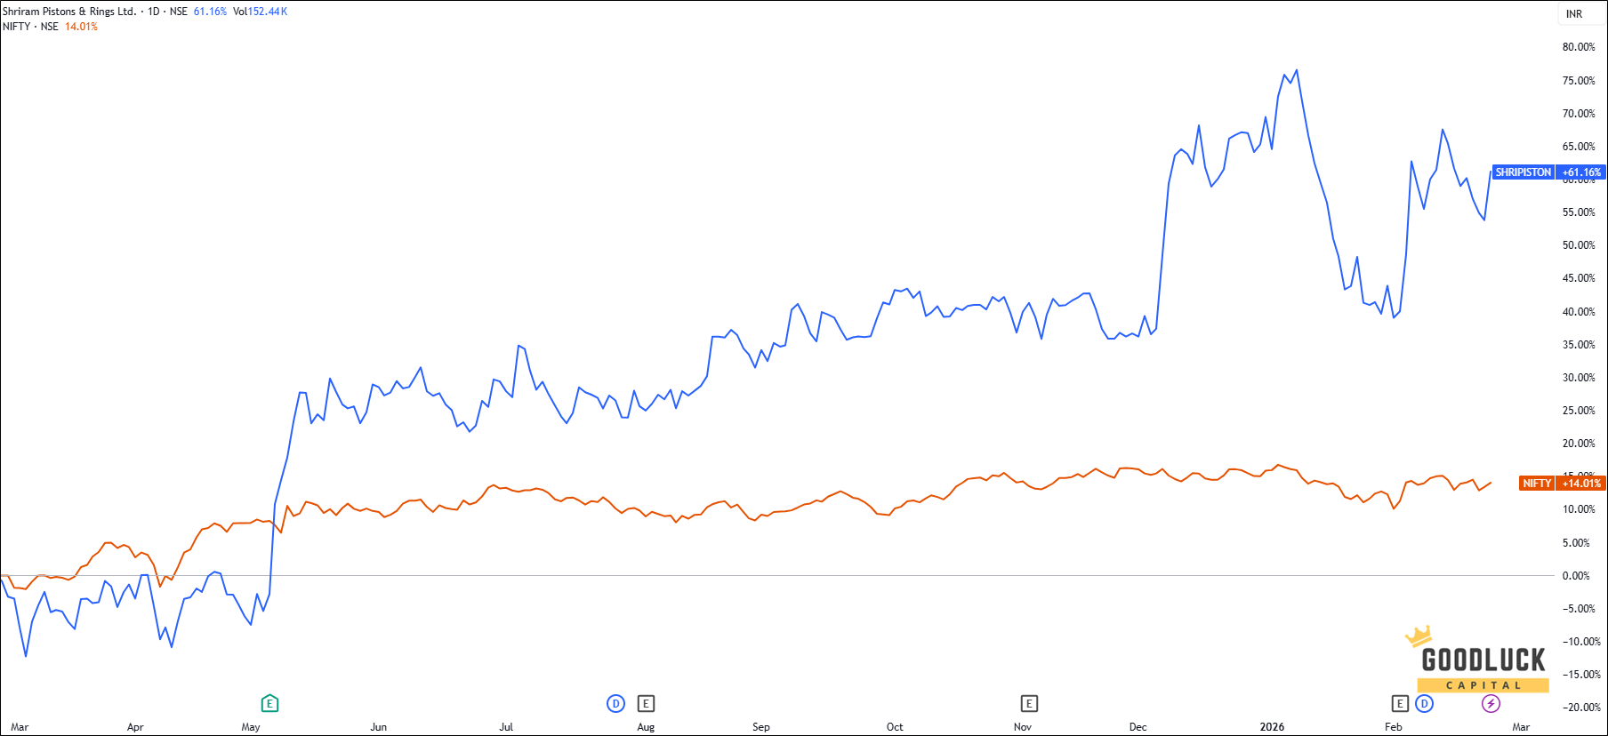Click the Vol 152.44K legend value
This screenshot has width=1608, height=736.
pyautogui.click(x=261, y=12)
